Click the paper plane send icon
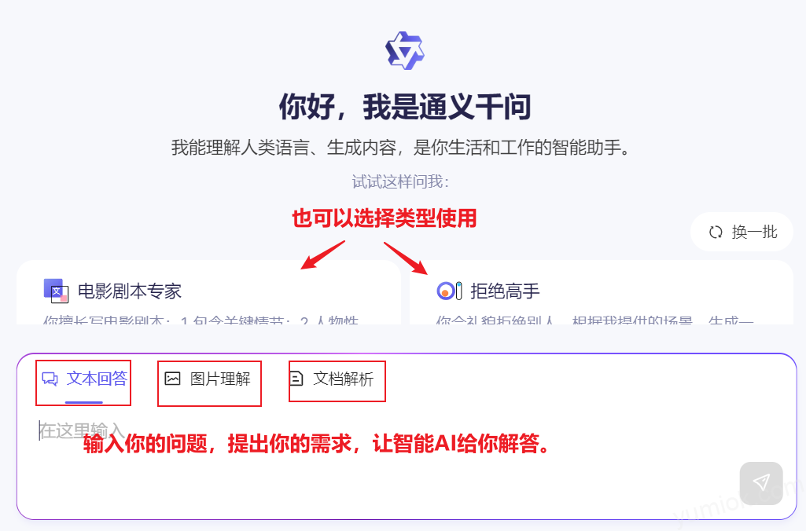Screen dimensions: 806x531 click(761, 483)
